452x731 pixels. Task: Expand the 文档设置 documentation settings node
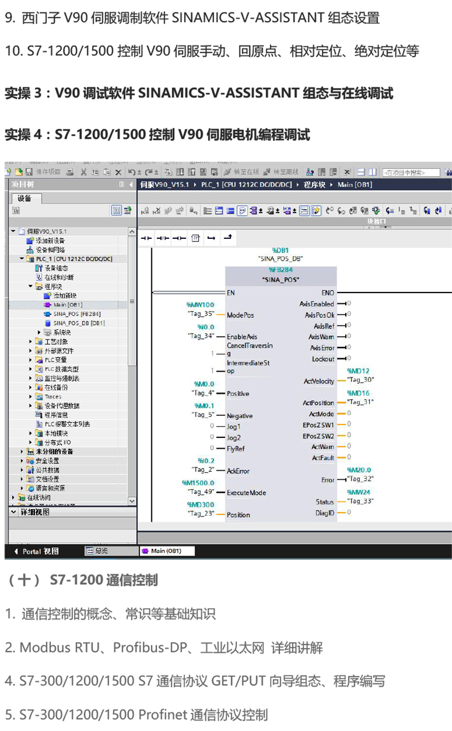tap(22, 479)
